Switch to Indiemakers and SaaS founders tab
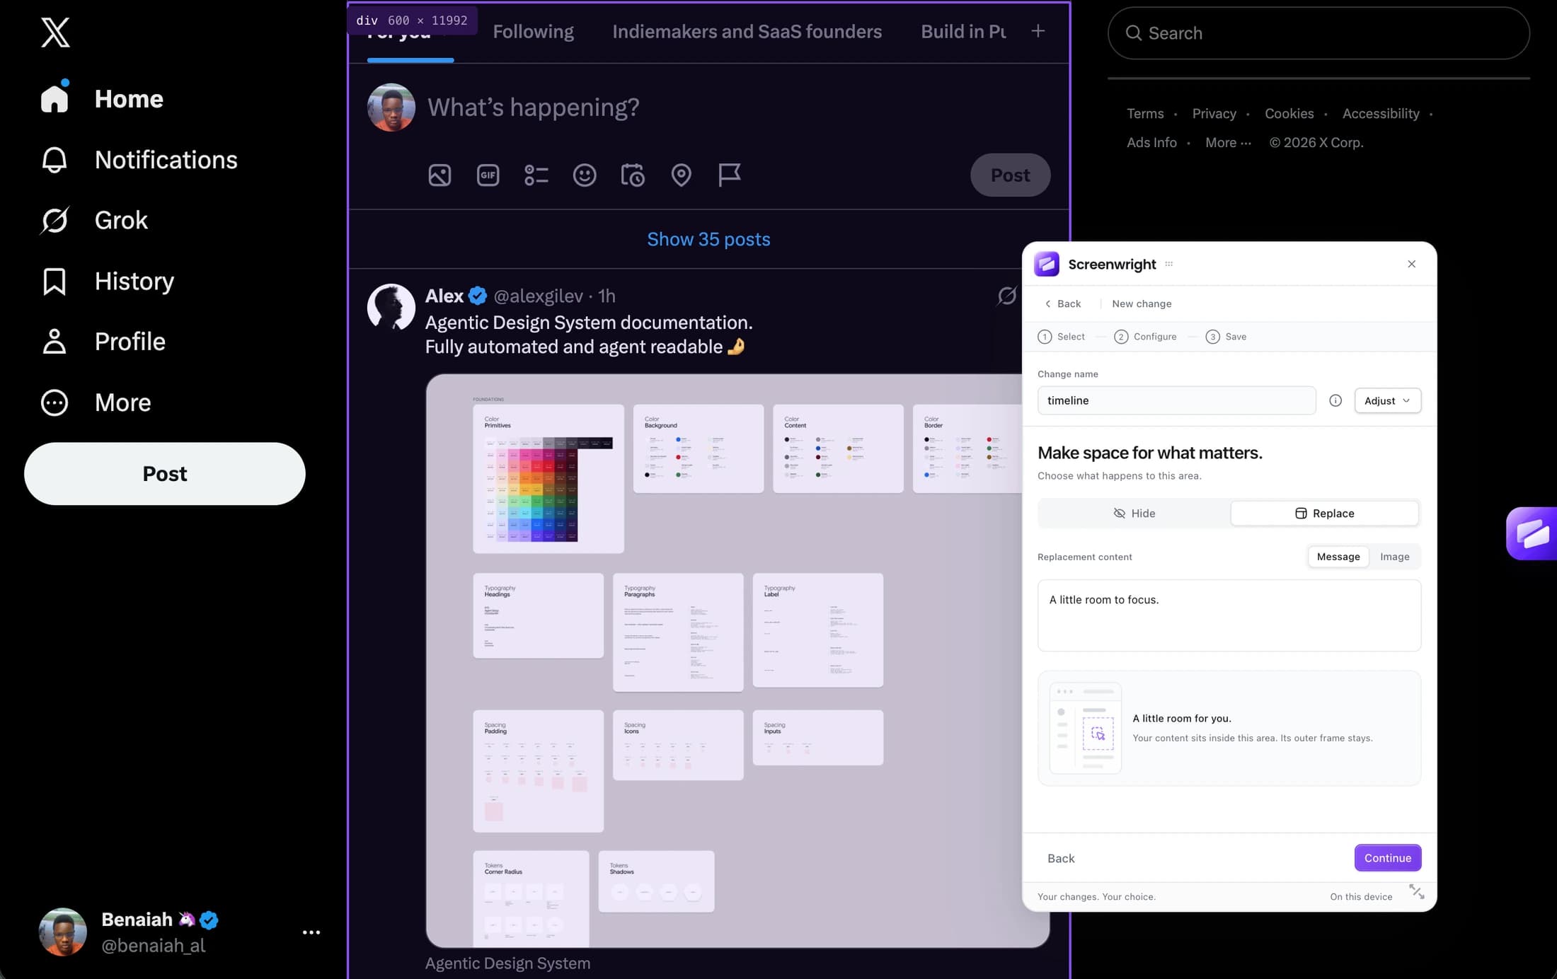The image size is (1557, 979). click(x=747, y=32)
